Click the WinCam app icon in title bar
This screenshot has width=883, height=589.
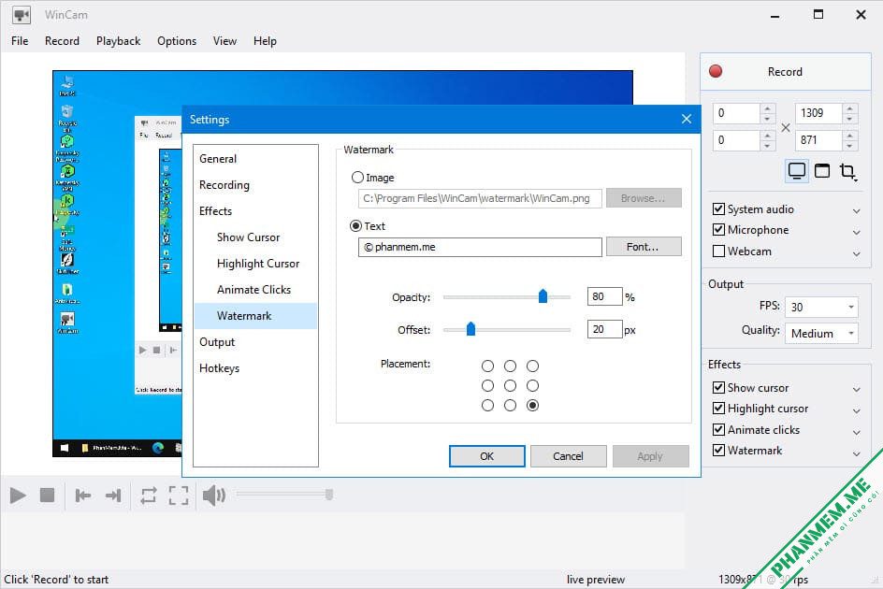pyautogui.click(x=22, y=15)
